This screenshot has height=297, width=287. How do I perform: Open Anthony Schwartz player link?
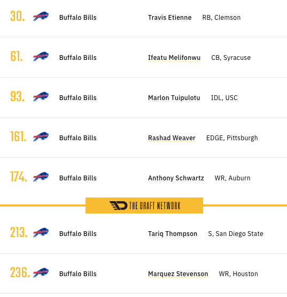(x=176, y=178)
